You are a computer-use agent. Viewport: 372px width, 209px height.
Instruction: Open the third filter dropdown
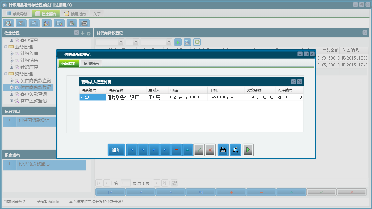[169, 42]
